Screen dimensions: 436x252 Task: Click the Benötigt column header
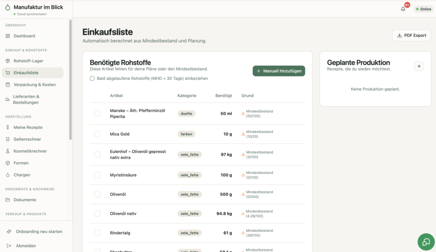click(224, 96)
